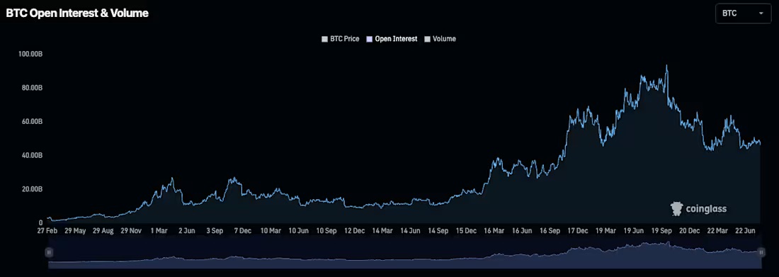Click the 80.00B y-axis value
This screenshot has width=779, height=277.
tap(32, 88)
